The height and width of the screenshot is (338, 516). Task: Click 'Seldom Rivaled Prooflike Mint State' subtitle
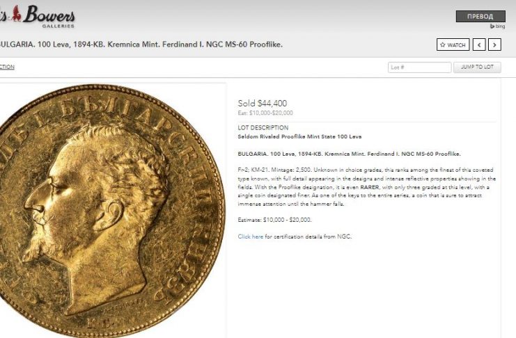(299, 136)
